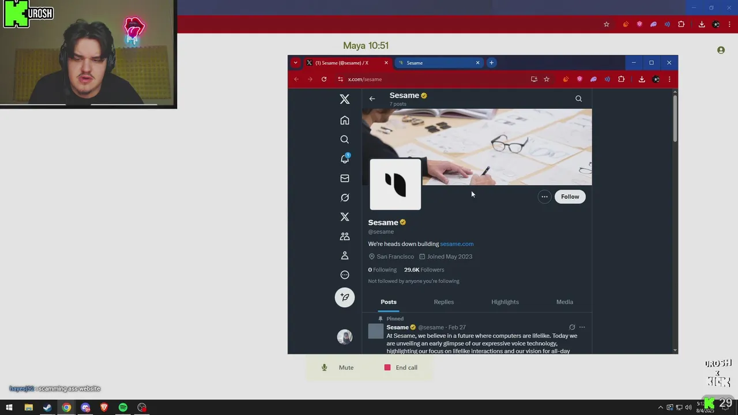Screen dimensions: 738x415
Task: Search Sesame's posts with magnifier icon
Action: pyautogui.click(x=578, y=99)
